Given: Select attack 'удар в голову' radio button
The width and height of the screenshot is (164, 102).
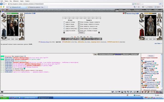Looking at the screenshot, I should click(x=64, y=22).
